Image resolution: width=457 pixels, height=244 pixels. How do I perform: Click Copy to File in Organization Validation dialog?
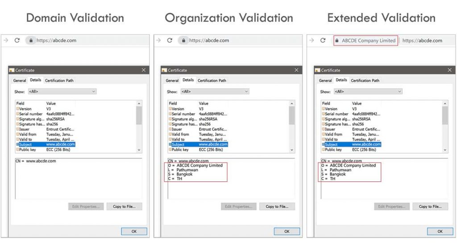[277, 206]
